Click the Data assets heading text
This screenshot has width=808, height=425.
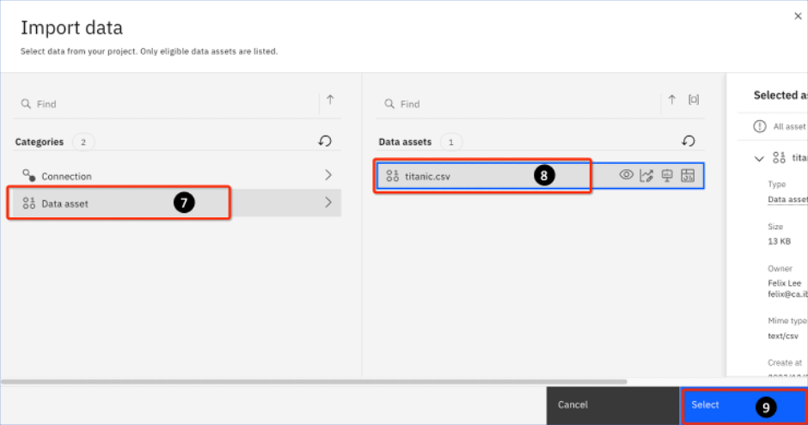click(405, 142)
